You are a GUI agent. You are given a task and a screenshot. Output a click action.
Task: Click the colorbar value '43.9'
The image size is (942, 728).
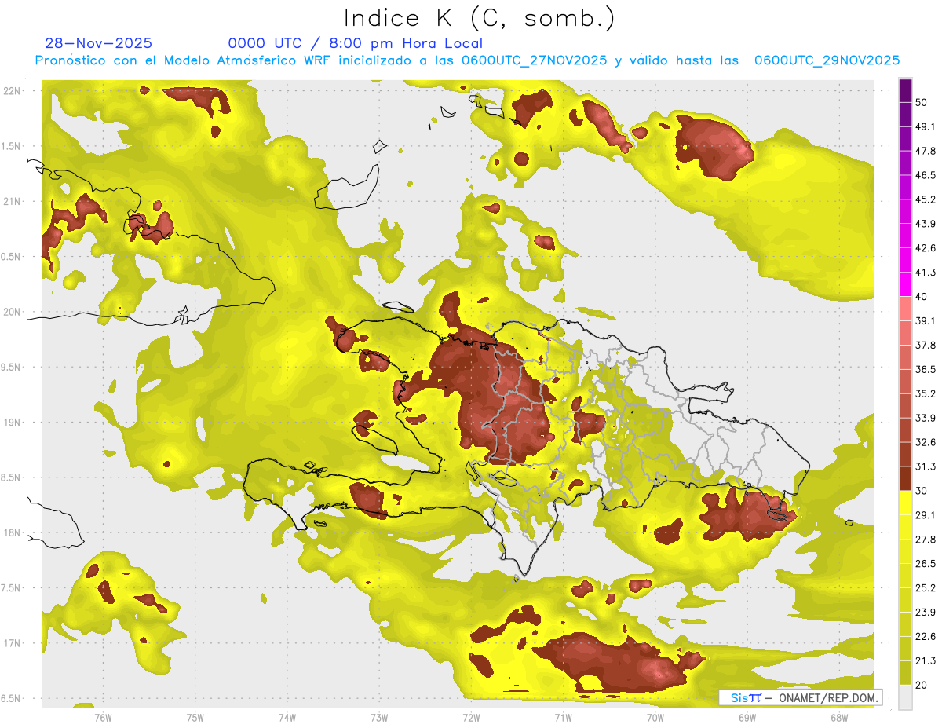925,224
